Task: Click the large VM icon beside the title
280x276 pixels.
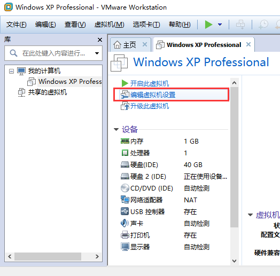Action: [119, 63]
